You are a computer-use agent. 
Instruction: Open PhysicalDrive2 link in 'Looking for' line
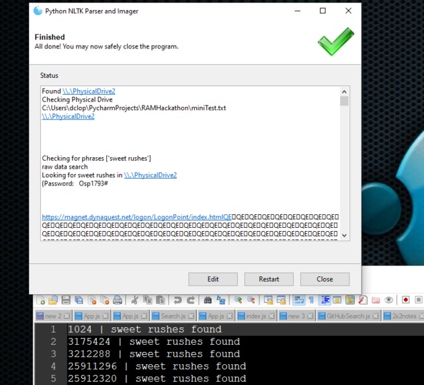(x=151, y=175)
